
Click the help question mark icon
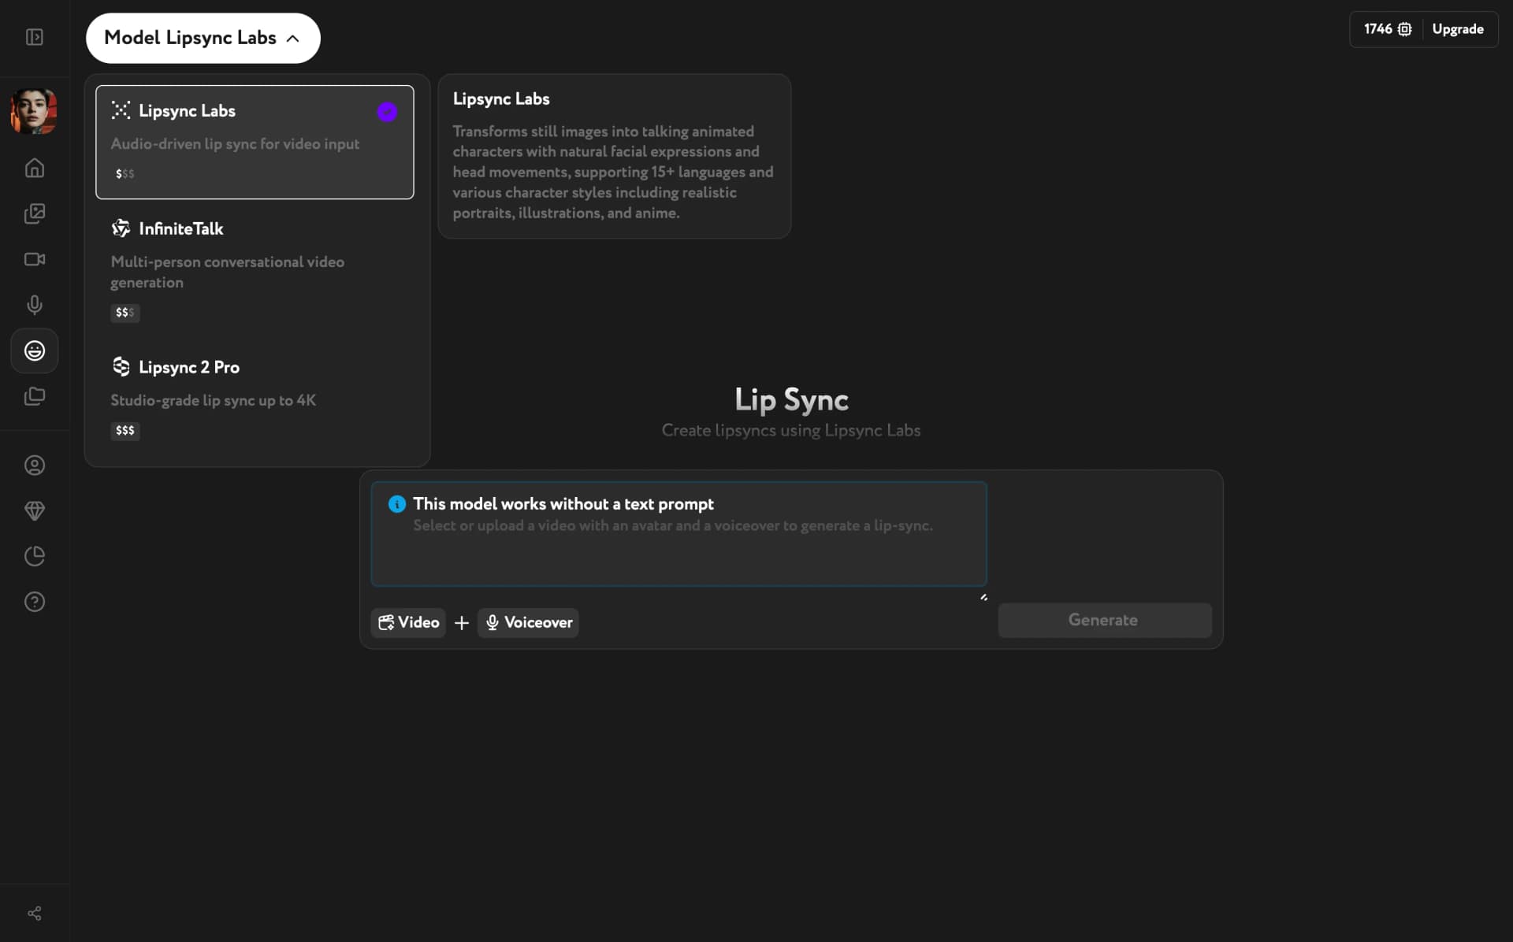[34, 602]
